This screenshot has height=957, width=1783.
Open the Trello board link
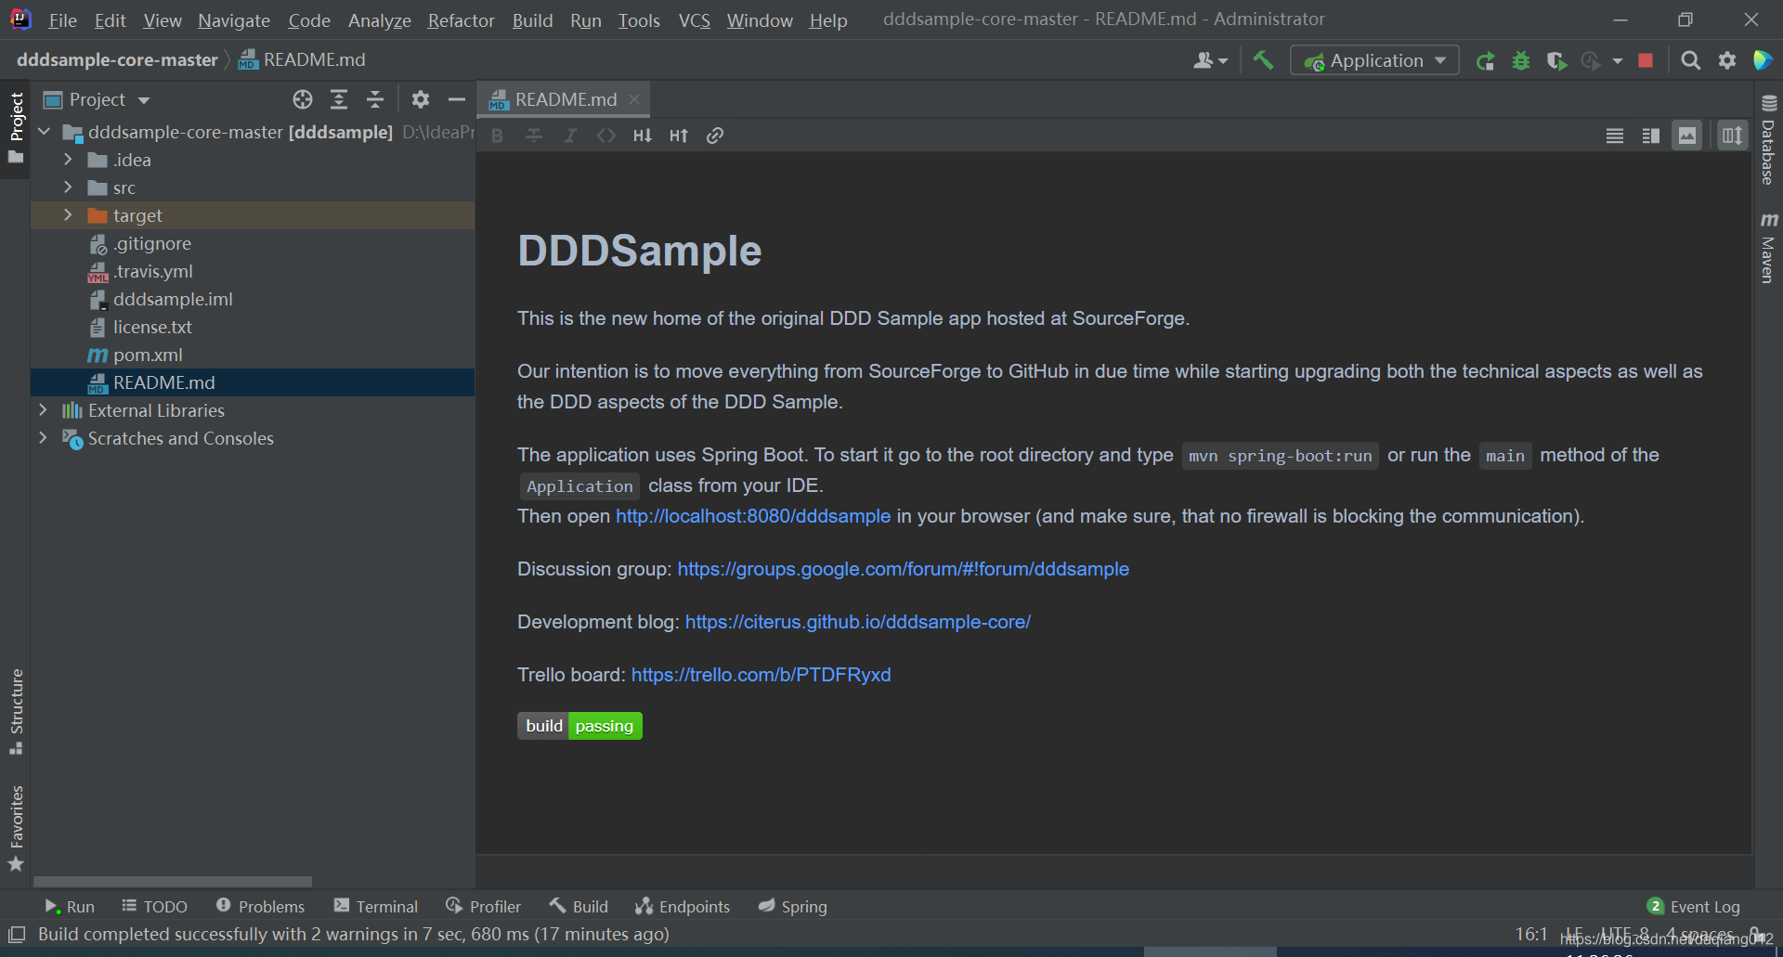pyautogui.click(x=761, y=675)
